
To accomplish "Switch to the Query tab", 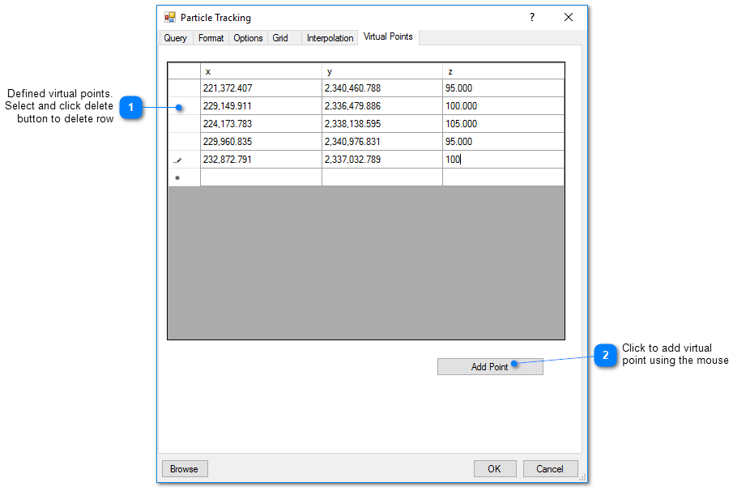I will (175, 37).
